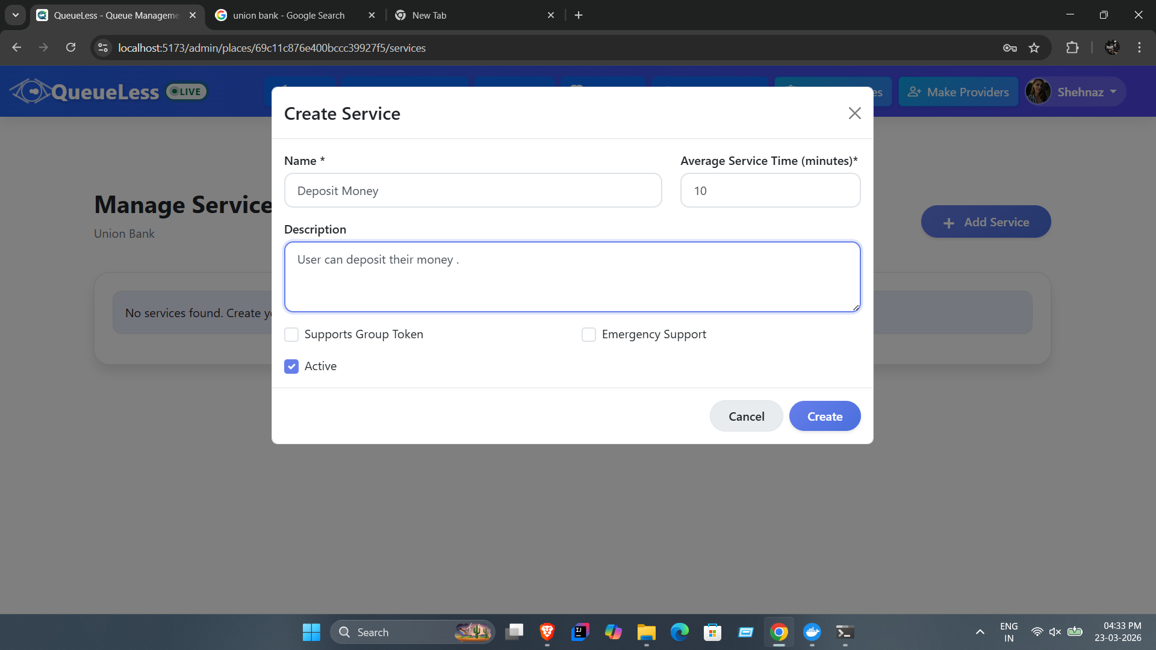
Task: Select the QueueLess browser tab
Action: [116, 15]
